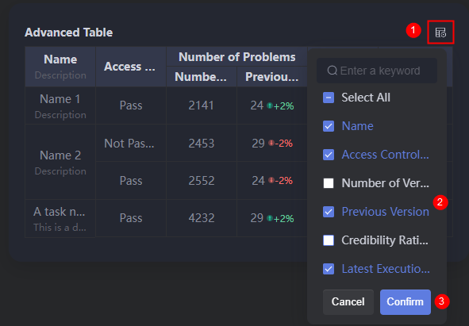Screen dimensions: 469x326
Task: Uncheck the Access Control column checkbox
Action: pyautogui.click(x=329, y=155)
